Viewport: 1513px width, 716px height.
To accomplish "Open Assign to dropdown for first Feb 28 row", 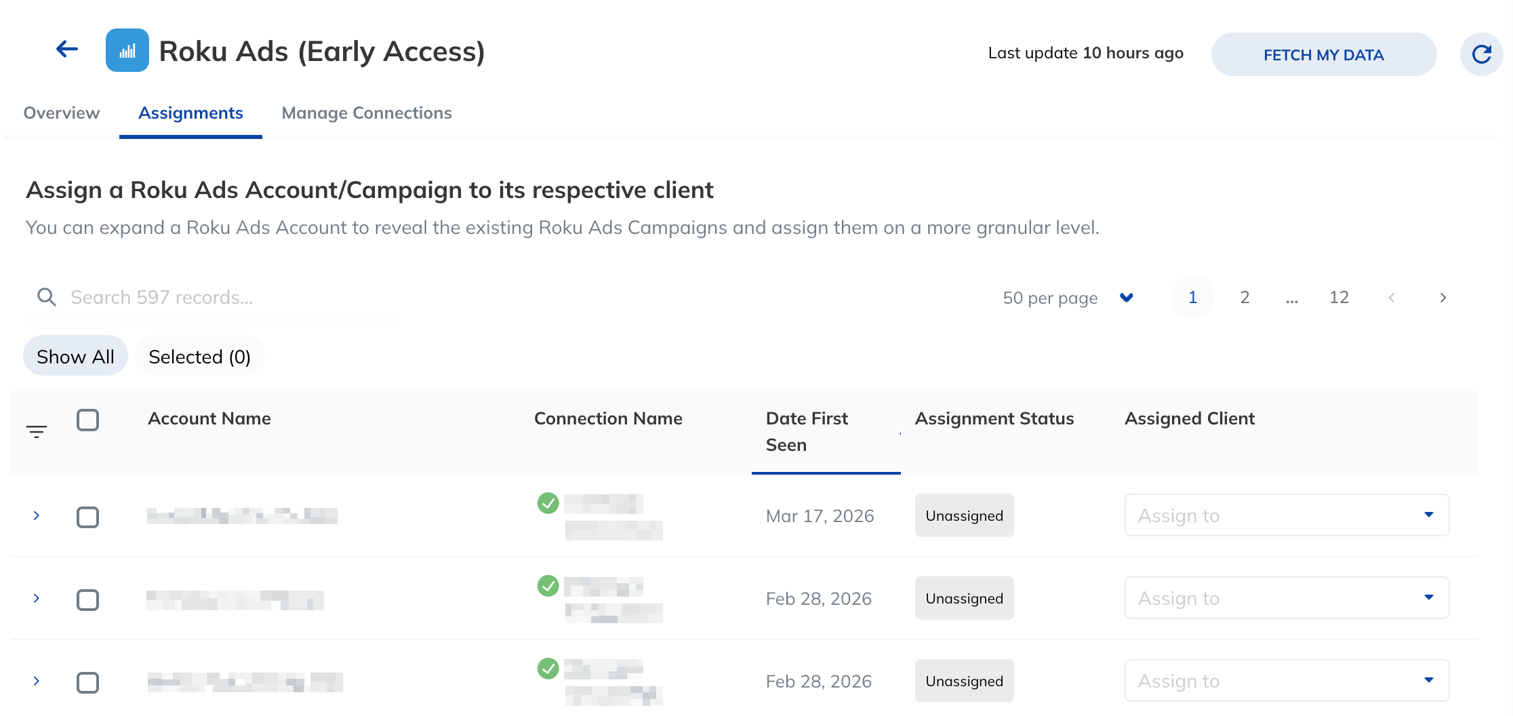I will pos(1287,598).
